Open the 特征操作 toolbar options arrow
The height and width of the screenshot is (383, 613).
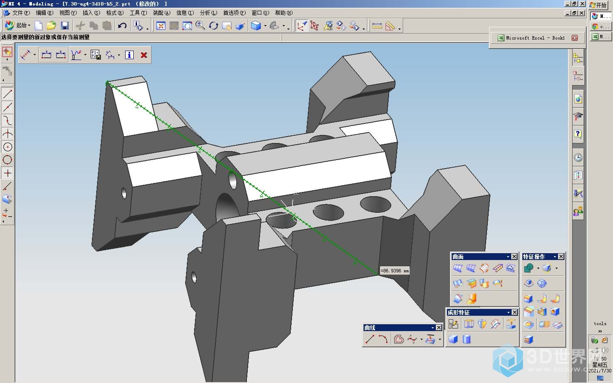pyautogui.click(x=555, y=257)
